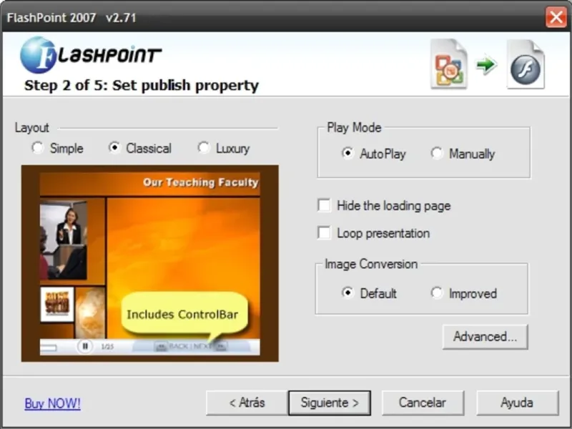Toggle the Loop presentation checkbox
The image size is (572, 429).
(x=325, y=233)
